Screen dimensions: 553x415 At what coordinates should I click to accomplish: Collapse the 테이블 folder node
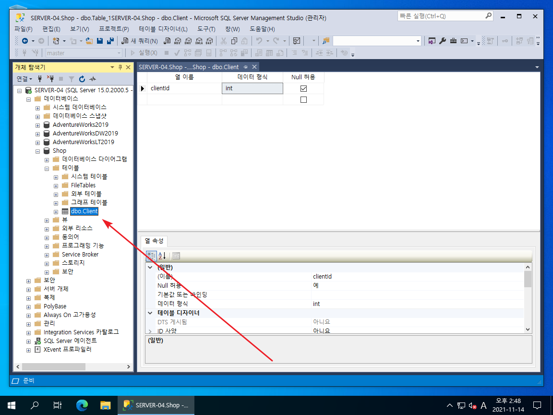click(47, 169)
